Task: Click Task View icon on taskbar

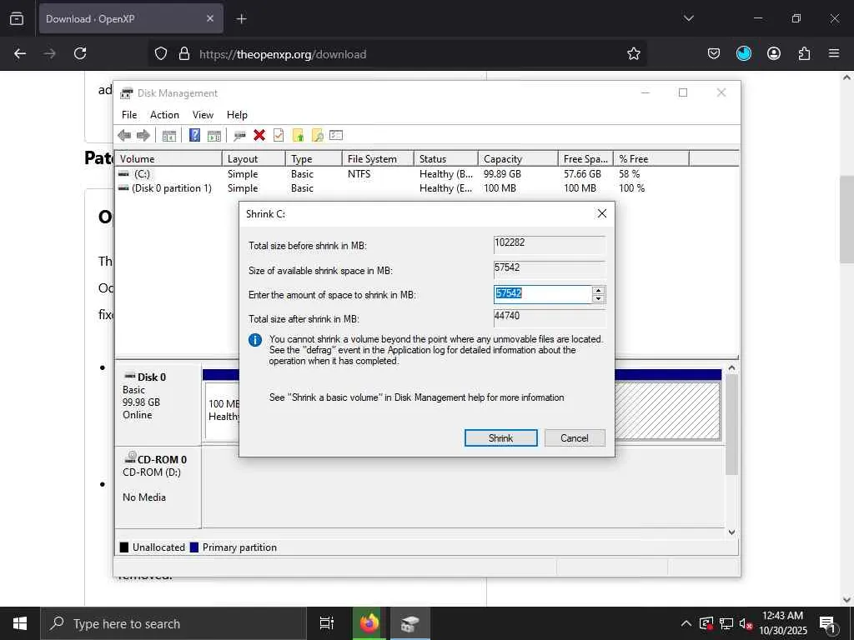Action: click(327, 623)
